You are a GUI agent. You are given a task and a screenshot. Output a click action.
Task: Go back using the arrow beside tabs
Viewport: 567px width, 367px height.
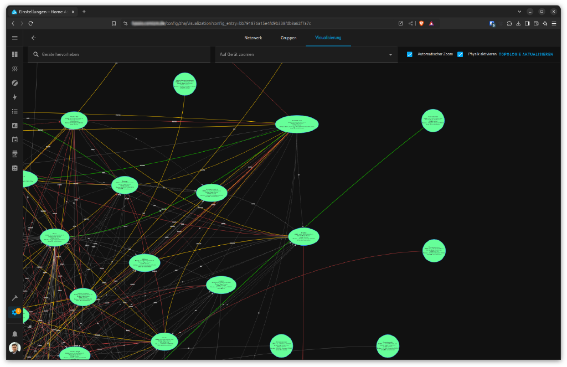pos(34,38)
